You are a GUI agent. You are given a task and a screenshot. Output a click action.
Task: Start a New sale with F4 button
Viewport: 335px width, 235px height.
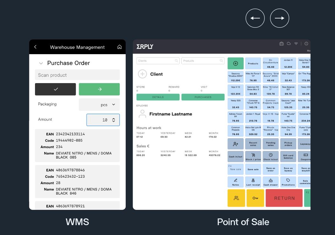point(235,169)
